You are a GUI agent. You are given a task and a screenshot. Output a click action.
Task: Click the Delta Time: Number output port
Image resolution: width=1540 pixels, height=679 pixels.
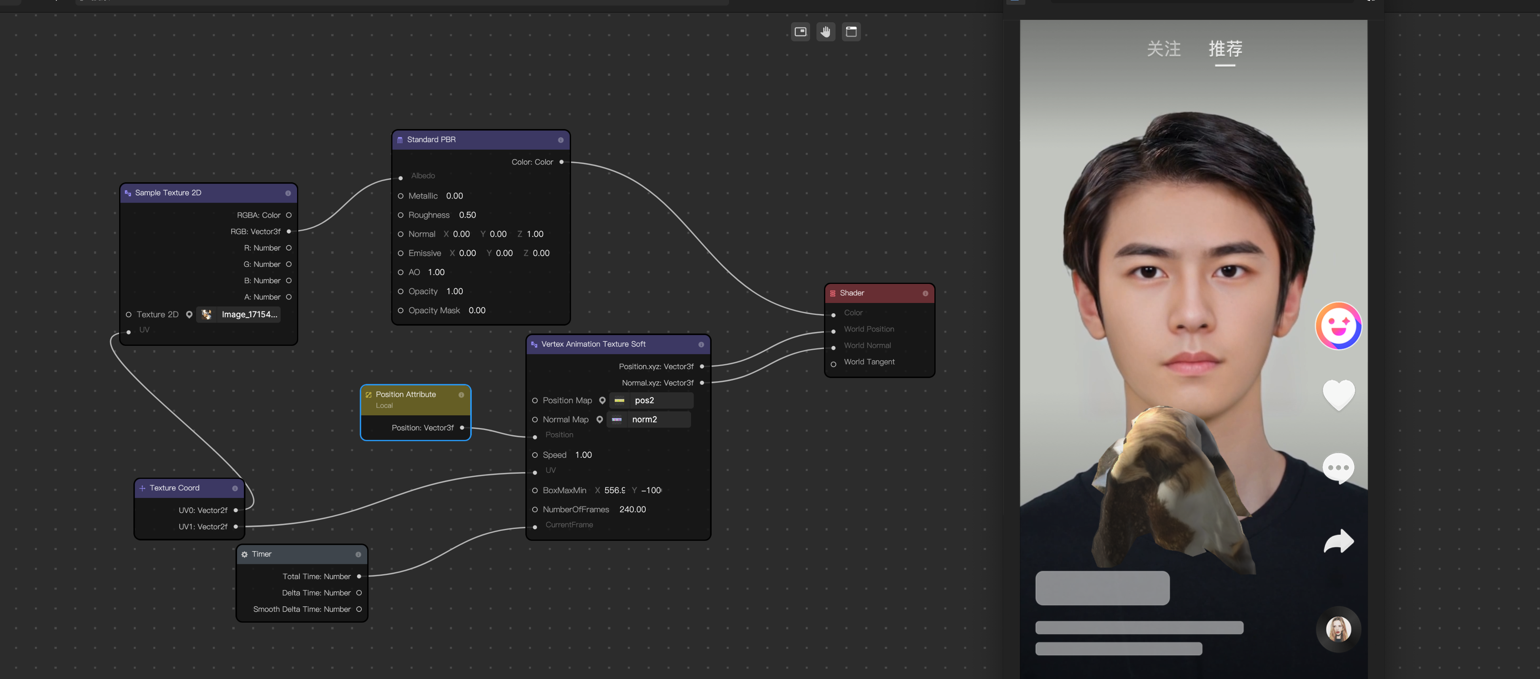(x=359, y=593)
